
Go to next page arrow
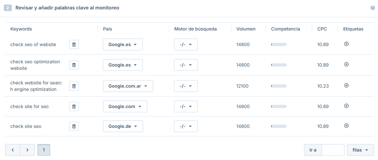click(27, 150)
